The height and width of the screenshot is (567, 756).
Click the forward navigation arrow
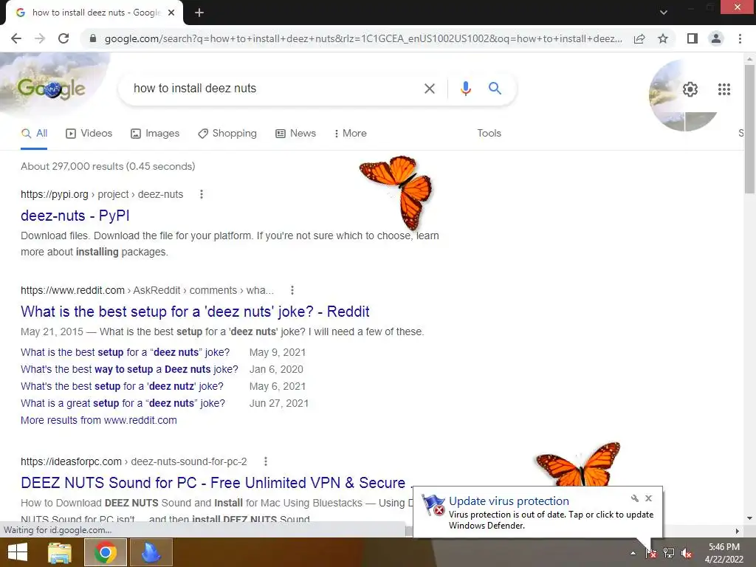coord(40,38)
